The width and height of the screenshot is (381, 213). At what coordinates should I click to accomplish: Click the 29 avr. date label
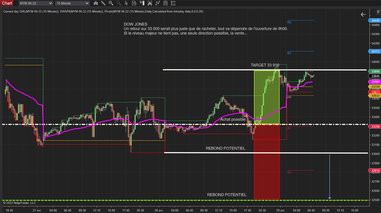coord(280,210)
